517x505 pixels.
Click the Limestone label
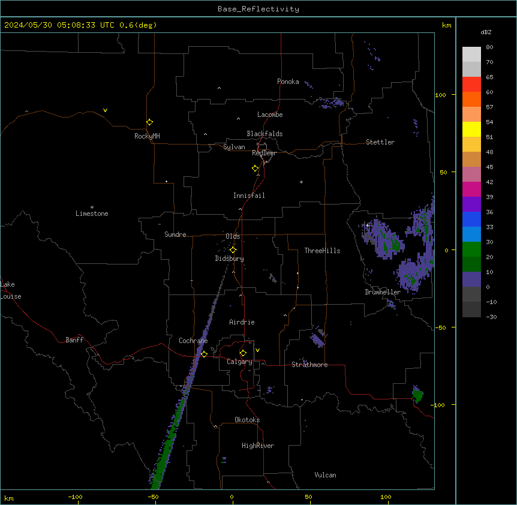[92, 214]
